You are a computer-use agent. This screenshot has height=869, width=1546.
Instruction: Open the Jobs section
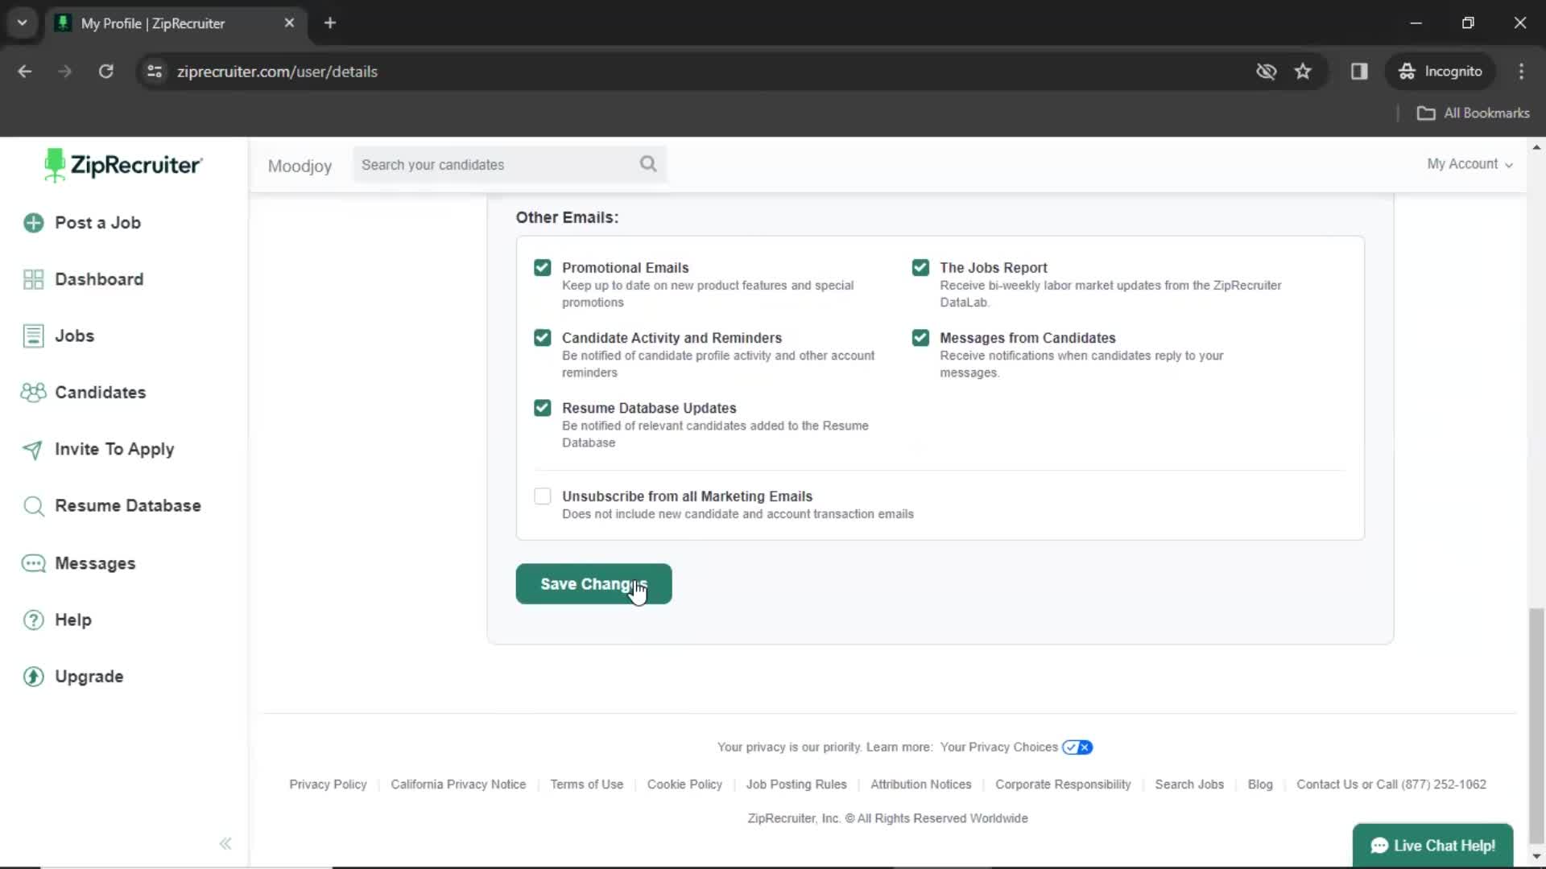74,336
